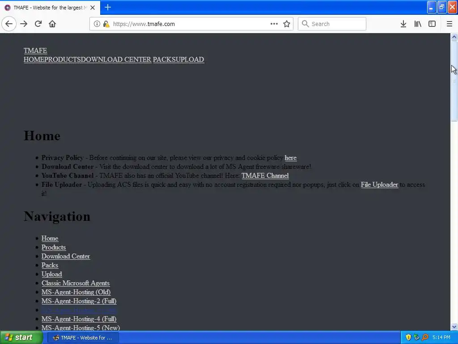Screen dimensions: 458x344
Task: Visit the TMAFE Channel YouTube link
Action: click(x=265, y=176)
